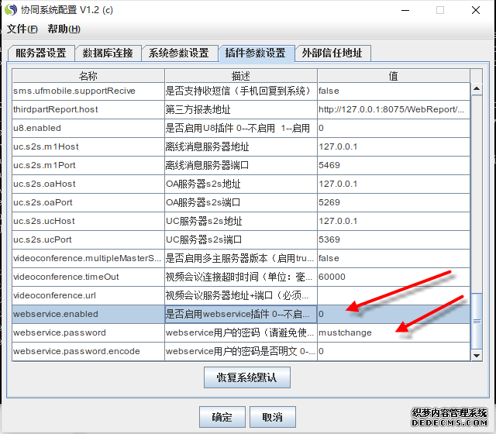
Task: Click the OA服务器s2s地址 description cell
Action: (x=241, y=184)
